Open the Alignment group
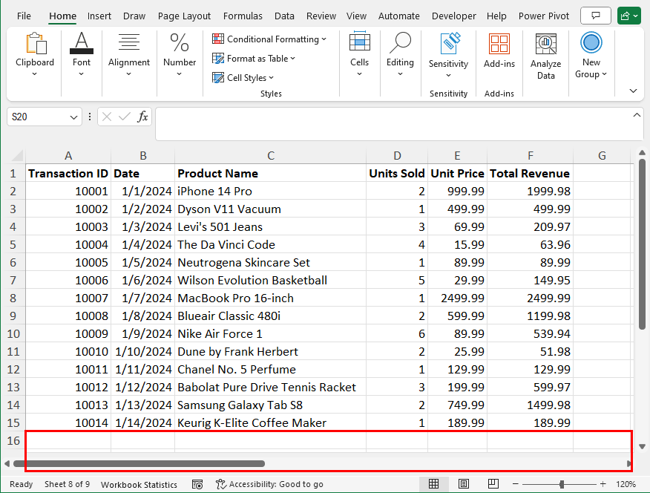 pyautogui.click(x=129, y=55)
